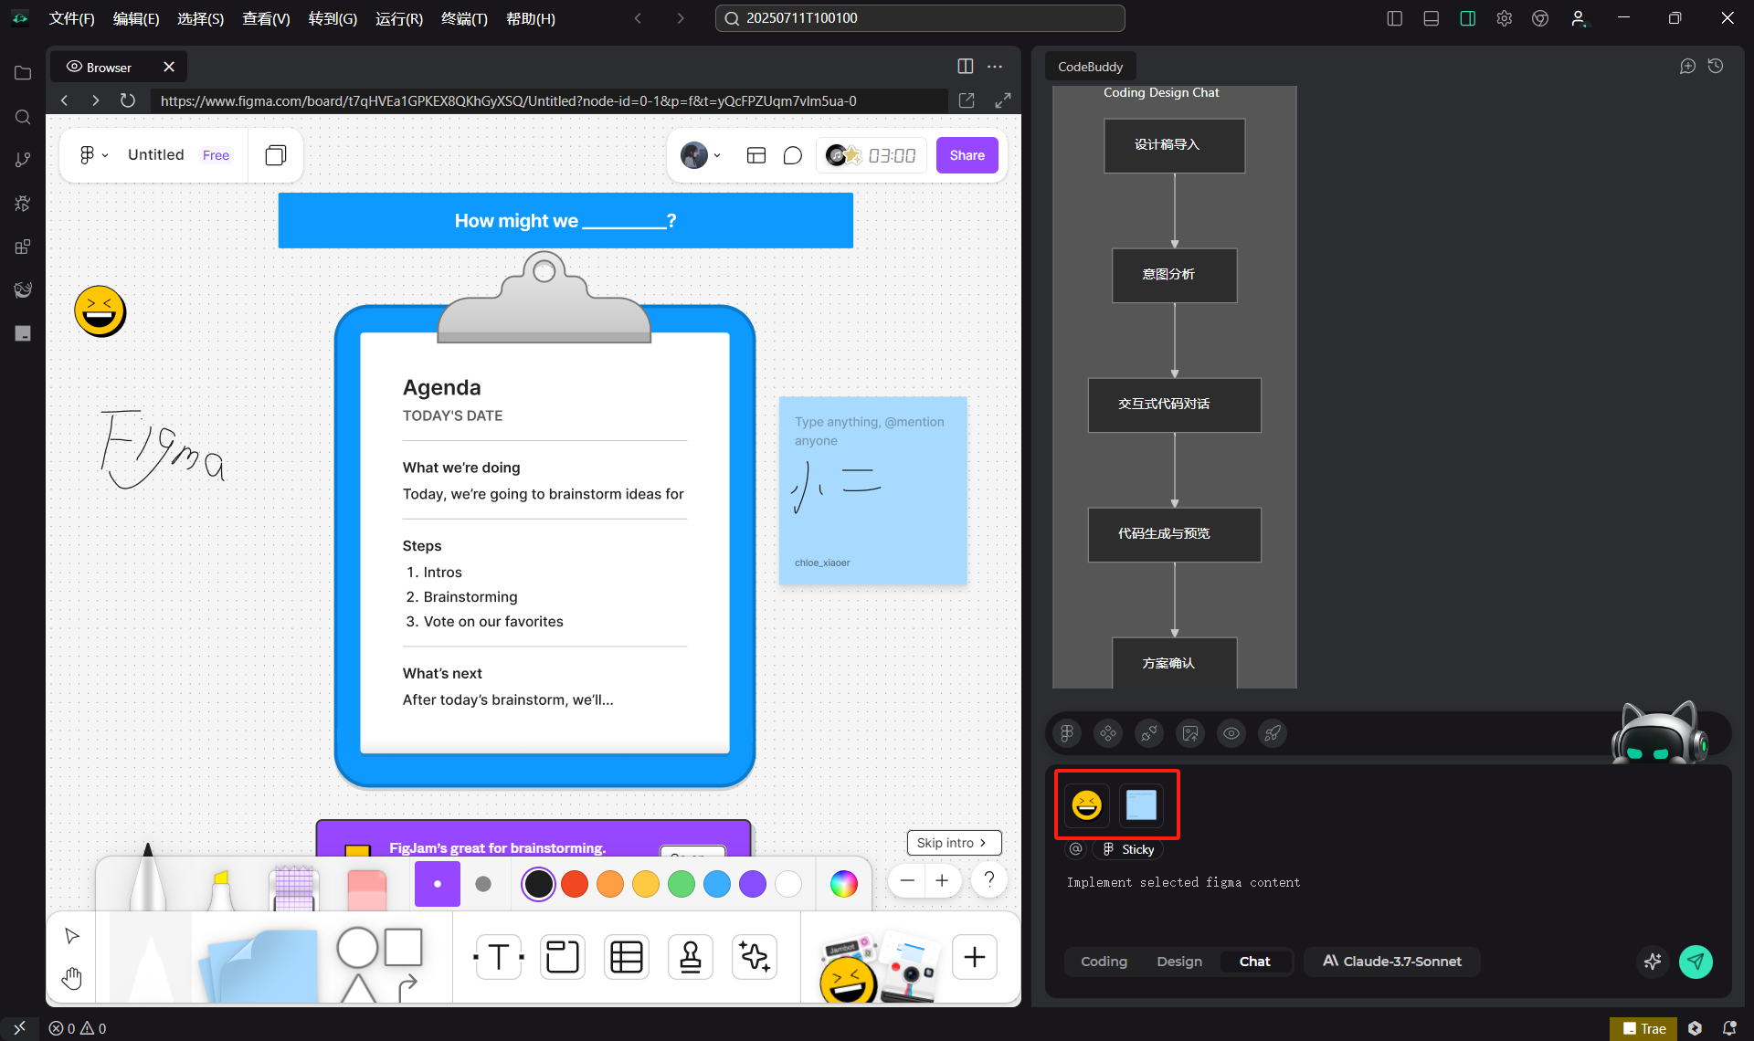Open the 终端(T) menu
This screenshot has height=1041, width=1754.
464,18
